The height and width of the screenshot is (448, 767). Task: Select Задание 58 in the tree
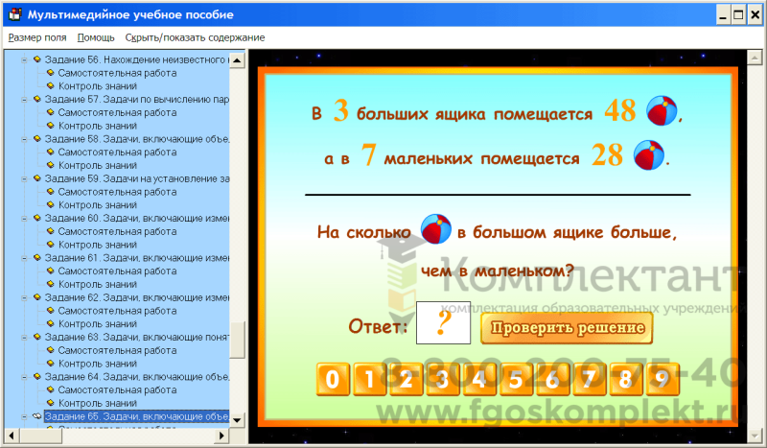pyautogui.click(x=136, y=139)
